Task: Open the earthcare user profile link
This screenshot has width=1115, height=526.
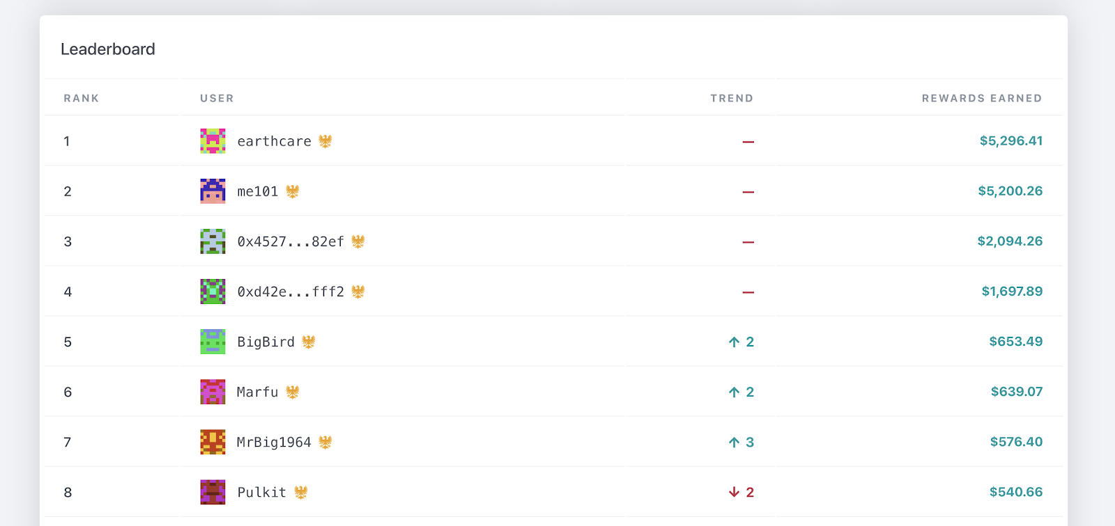Action: click(x=274, y=141)
